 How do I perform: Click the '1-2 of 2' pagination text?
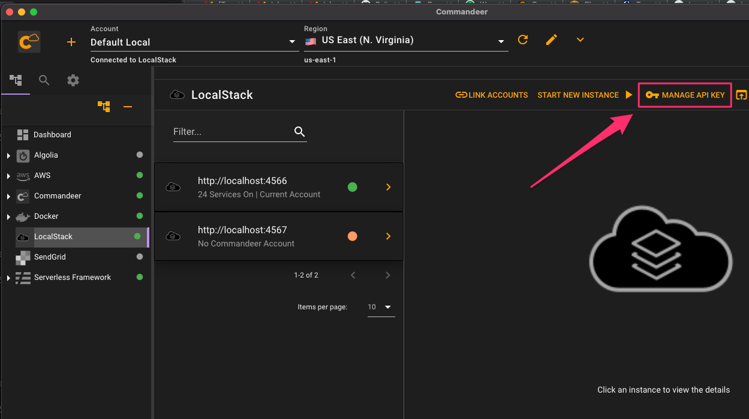(x=306, y=275)
